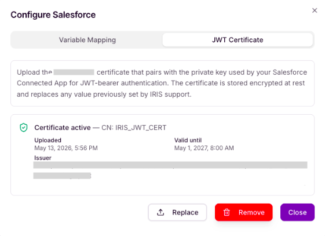Click the purple Close button
Viewport: 325px width, 236px height.
pyautogui.click(x=297, y=212)
